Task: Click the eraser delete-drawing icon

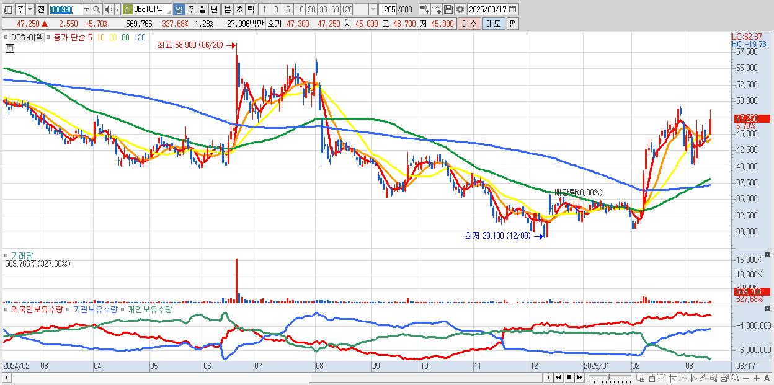Action: pos(714,378)
